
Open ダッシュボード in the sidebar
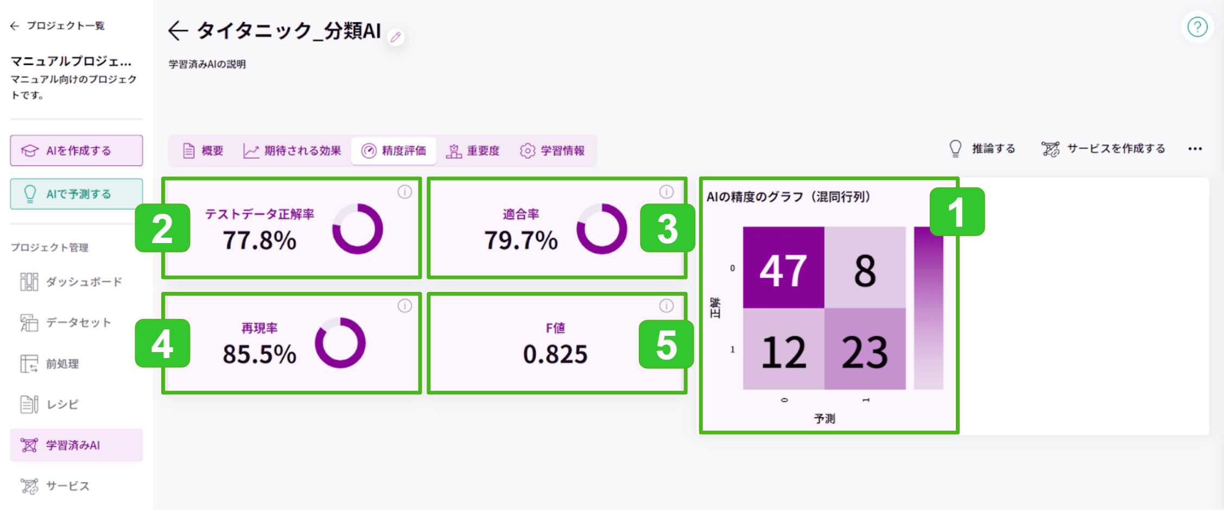pyautogui.click(x=72, y=282)
